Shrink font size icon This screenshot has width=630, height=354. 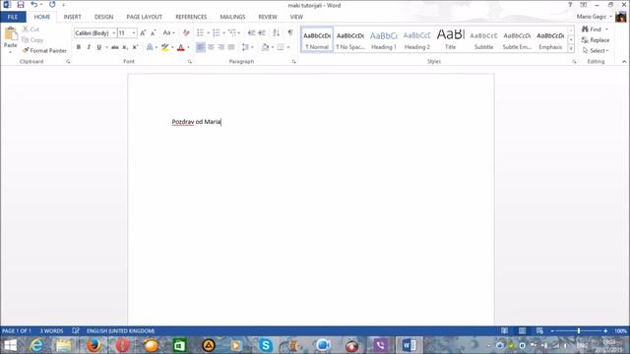pyautogui.click(x=154, y=32)
